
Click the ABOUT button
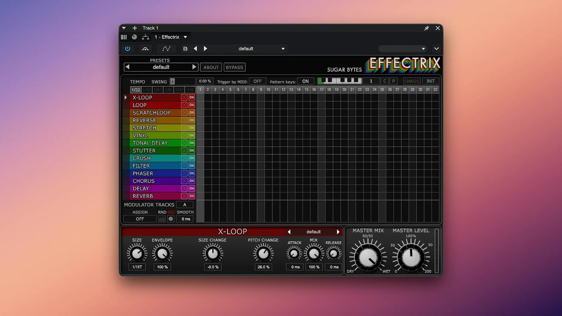coord(211,67)
